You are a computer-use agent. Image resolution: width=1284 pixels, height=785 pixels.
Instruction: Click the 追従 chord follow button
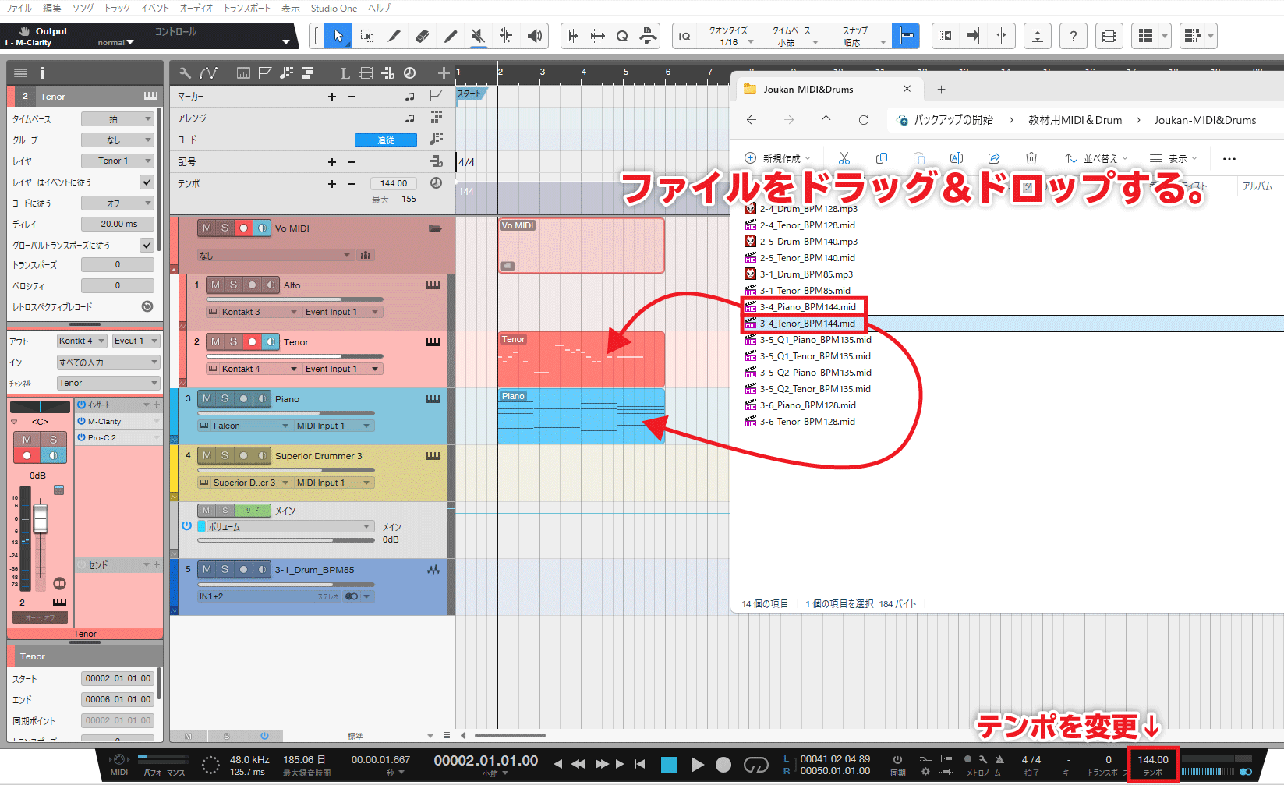pos(386,140)
